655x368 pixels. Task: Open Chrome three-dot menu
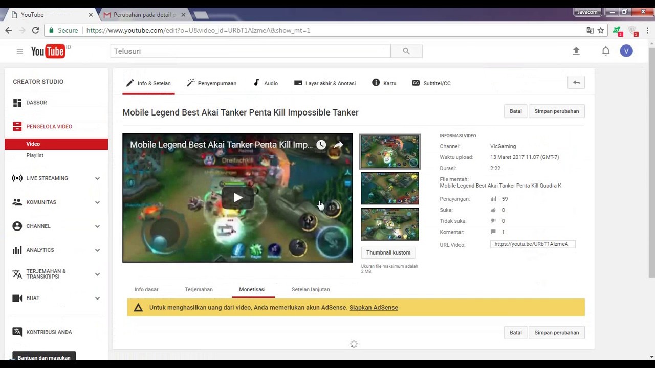coord(647,30)
